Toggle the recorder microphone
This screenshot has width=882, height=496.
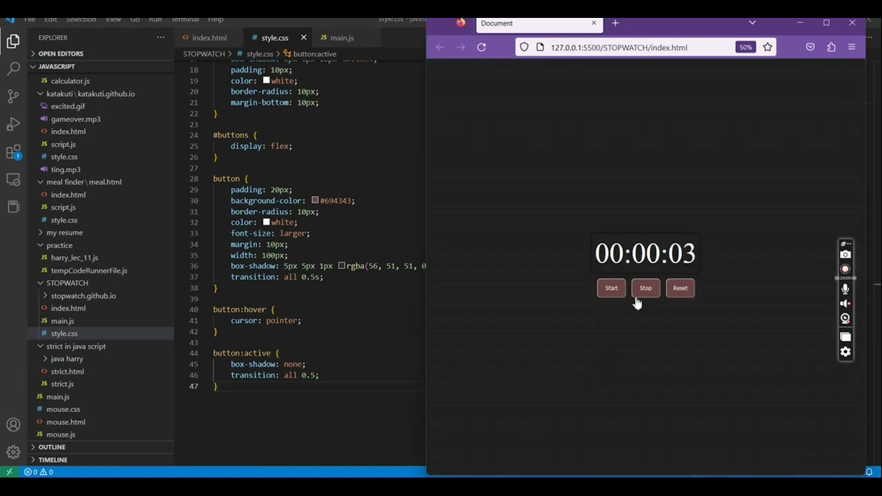(845, 289)
